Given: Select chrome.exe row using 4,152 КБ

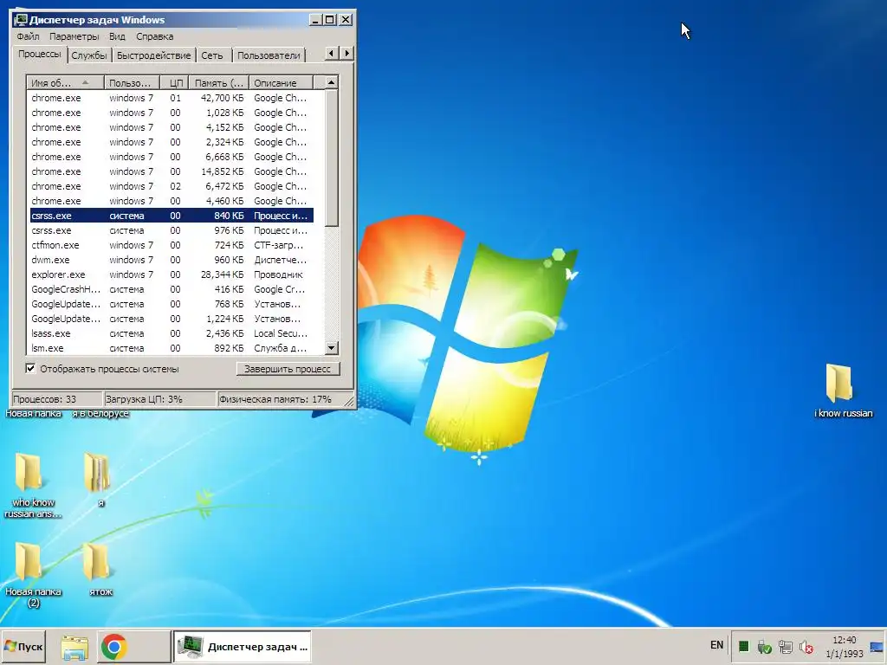Looking at the screenshot, I should coord(172,127).
